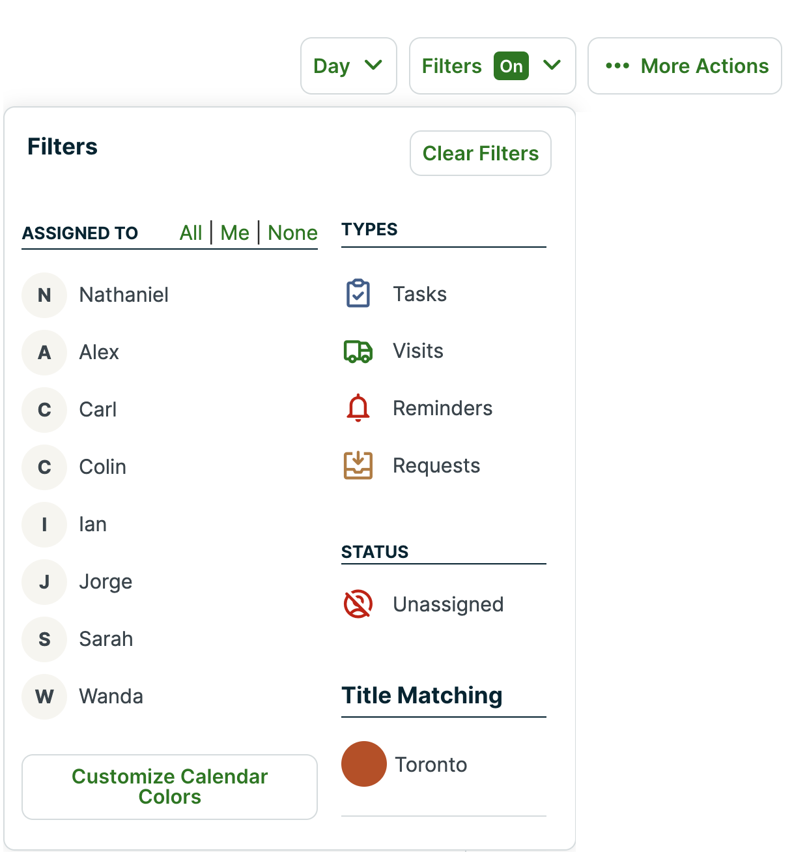This screenshot has width=792, height=863.
Task: Click Wanda's avatar circle
Action: [x=44, y=696]
